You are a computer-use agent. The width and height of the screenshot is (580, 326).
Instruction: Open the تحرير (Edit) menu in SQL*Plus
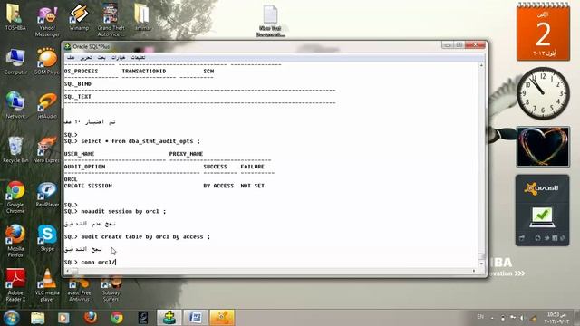[x=86, y=58]
